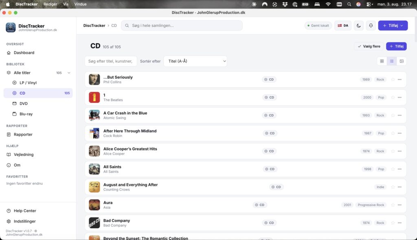The height and width of the screenshot is (240, 417).
Task: Select the CD library category
Action: tap(38, 93)
